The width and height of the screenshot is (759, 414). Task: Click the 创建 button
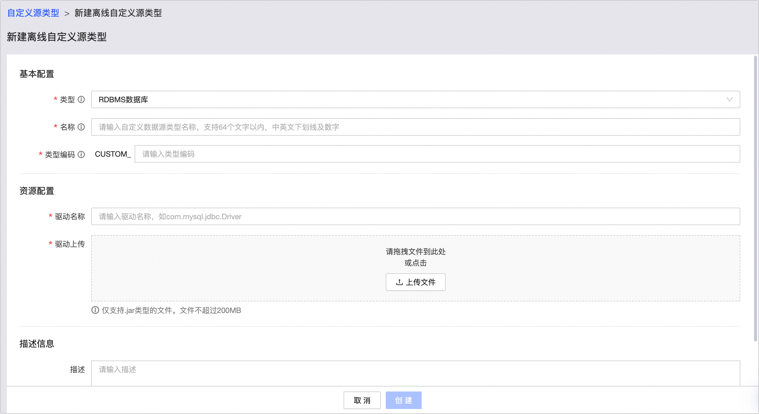pos(404,400)
